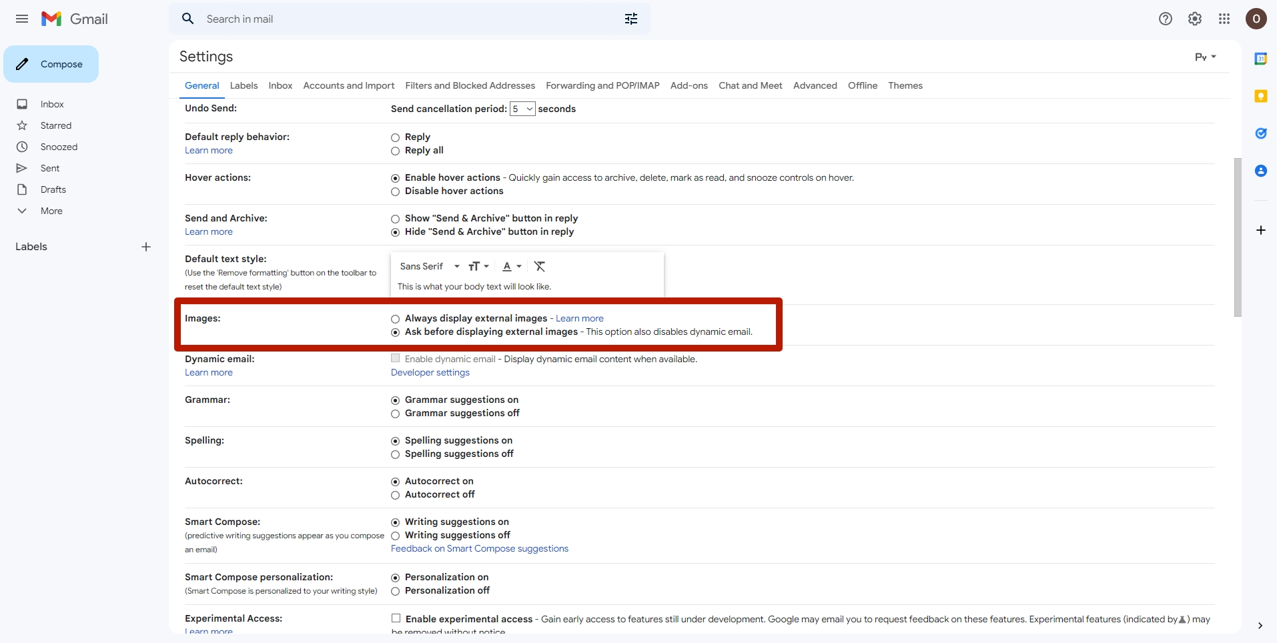Open the Sans Serif font dropdown
The width and height of the screenshot is (1277, 643).
click(428, 266)
